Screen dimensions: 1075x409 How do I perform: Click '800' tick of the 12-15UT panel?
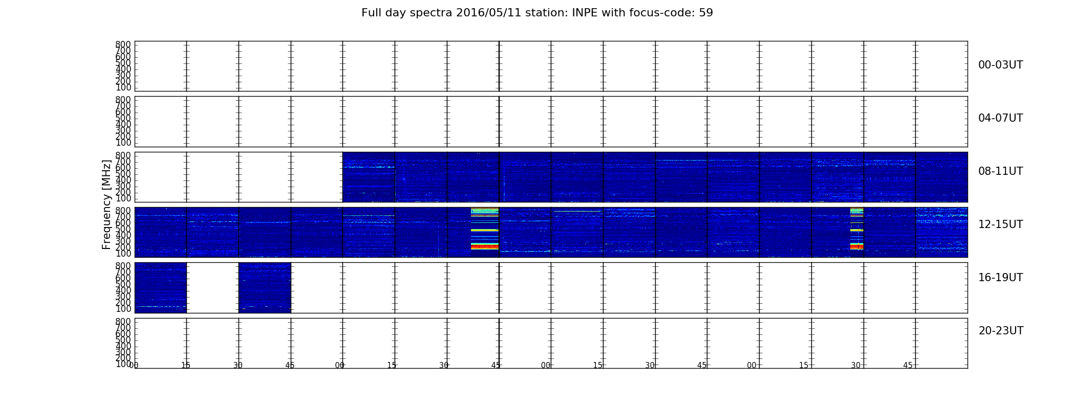coord(123,210)
